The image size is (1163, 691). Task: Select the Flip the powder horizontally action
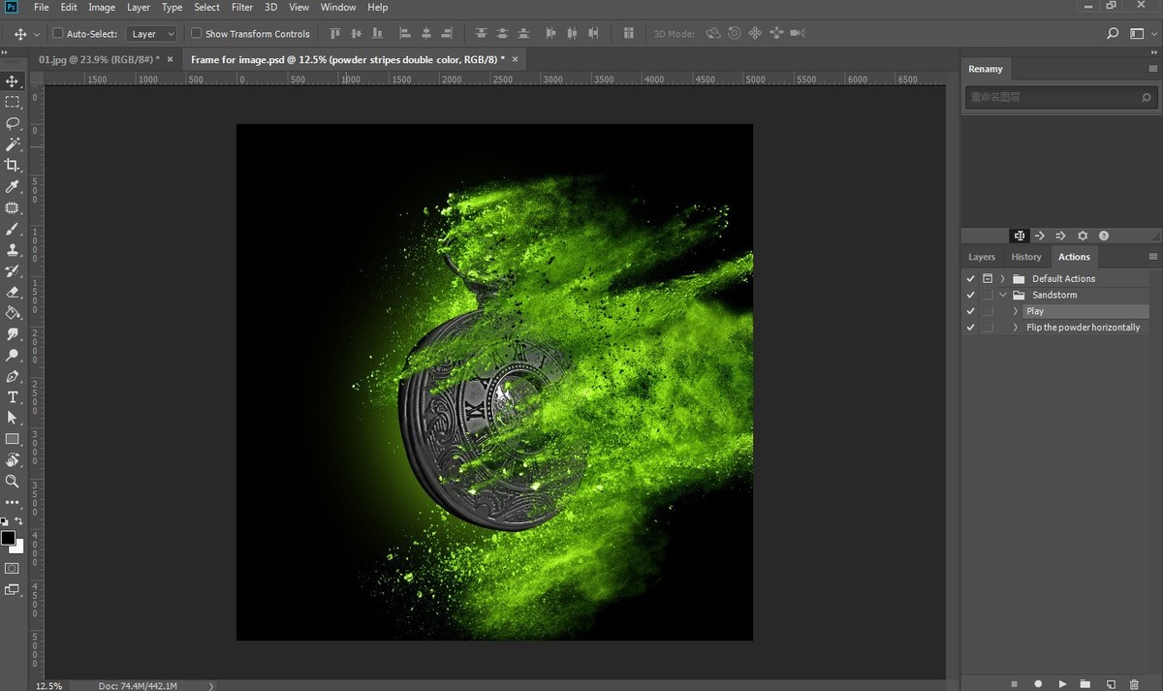pyautogui.click(x=1083, y=328)
